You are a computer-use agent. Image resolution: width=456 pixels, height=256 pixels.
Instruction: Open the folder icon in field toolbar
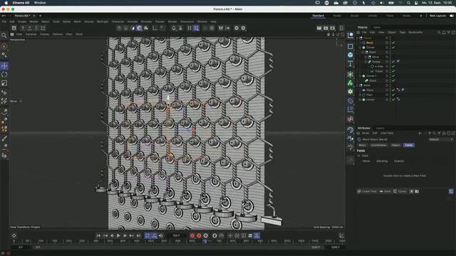click(x=417, y=191)
